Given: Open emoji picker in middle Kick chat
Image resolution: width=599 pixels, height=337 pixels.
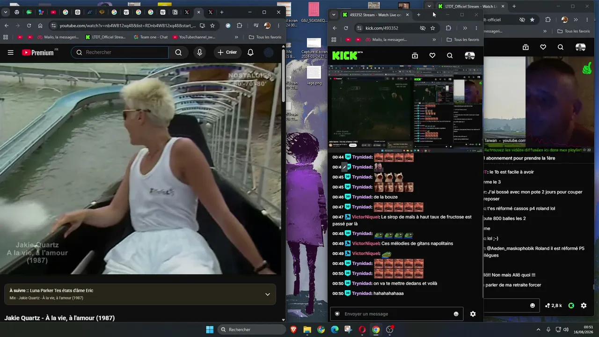Looking at the screenshot, I should [x=456, y=314].
